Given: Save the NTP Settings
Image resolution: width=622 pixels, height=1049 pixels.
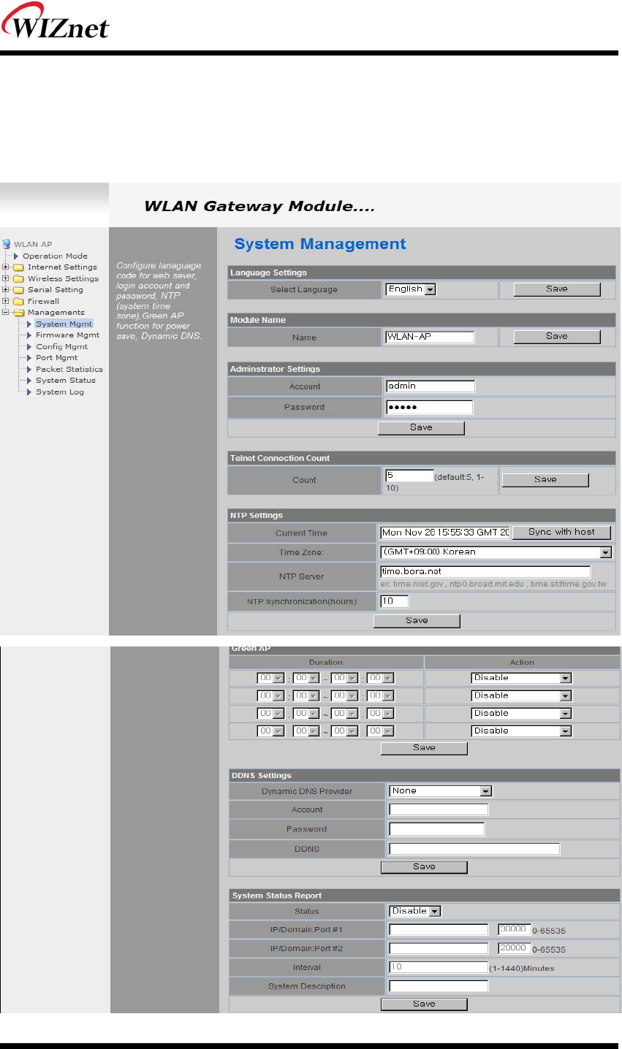Looking at the screenshot, I should click(417, 621).
